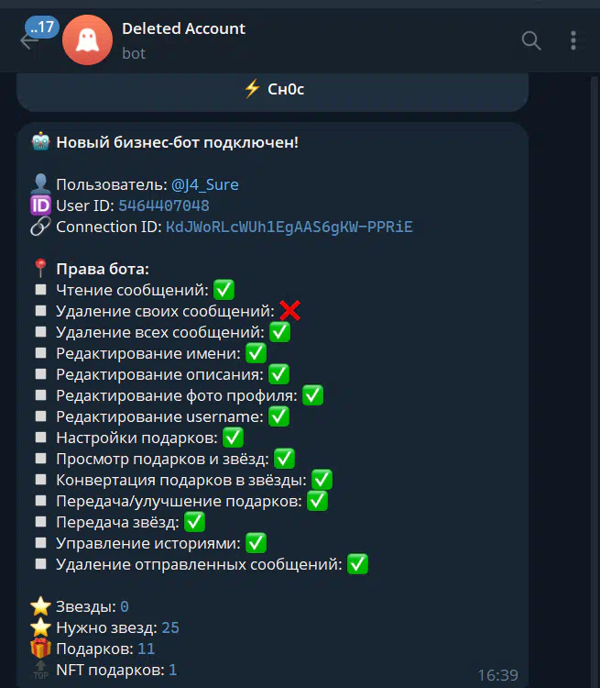Click the Нужно звезд value 25
Image resolution: width=600 pixels, height=688 pixels.
pyautogui.click(x=170, y=627)
